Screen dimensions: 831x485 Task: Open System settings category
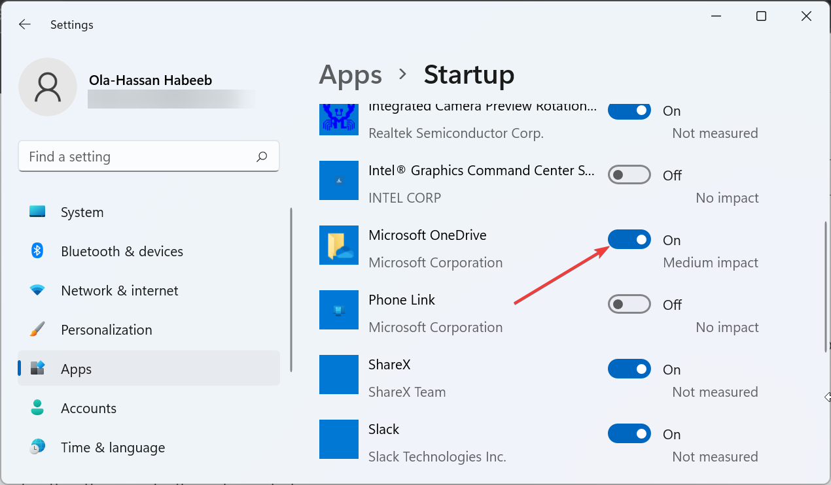point(149,212)
